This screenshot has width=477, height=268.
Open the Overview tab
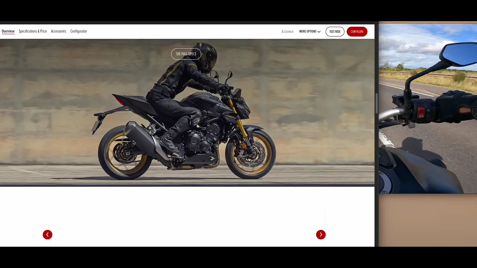8,31
